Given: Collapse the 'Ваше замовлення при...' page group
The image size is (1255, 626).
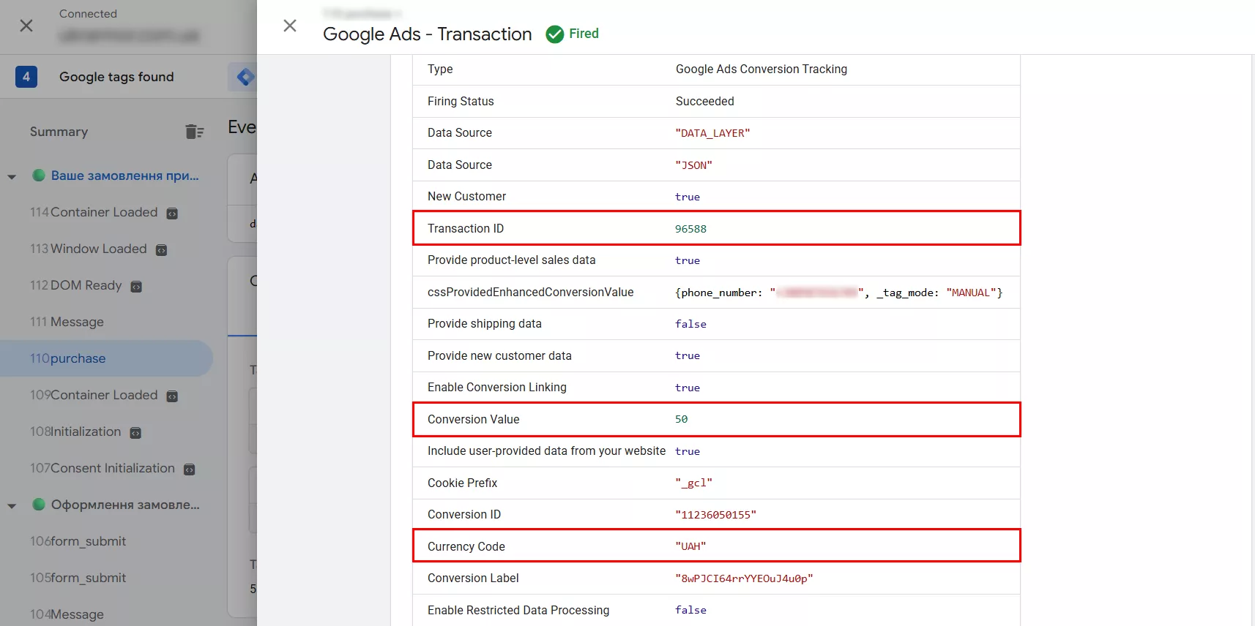Looking at the screenshot, I should point(12,176).
